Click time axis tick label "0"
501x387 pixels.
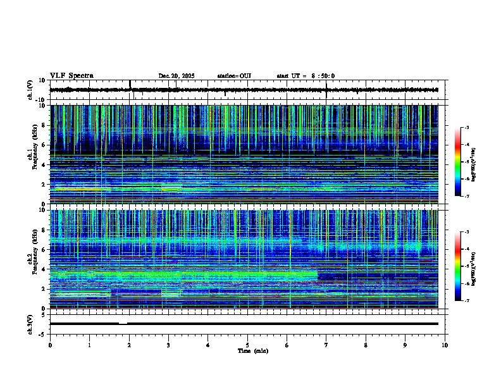(50, 345)
